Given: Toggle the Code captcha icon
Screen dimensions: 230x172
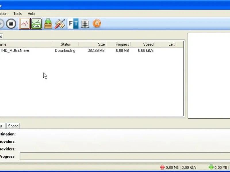Looking at the screenshot, I should coord(37,24).
